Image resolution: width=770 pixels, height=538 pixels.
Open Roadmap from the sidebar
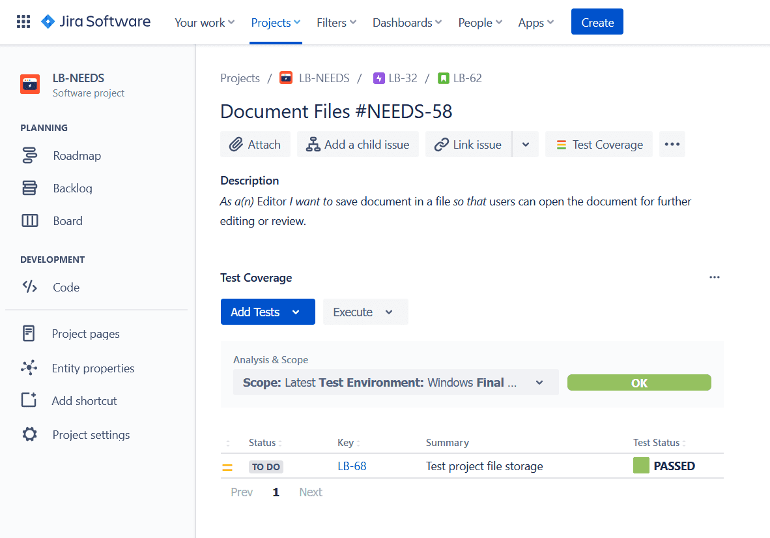[76, 156]
